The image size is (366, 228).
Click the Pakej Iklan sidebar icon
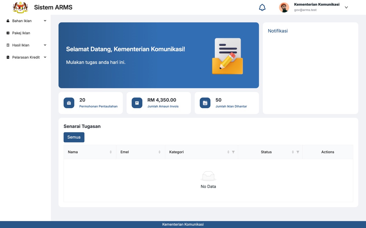coord(8,33)
